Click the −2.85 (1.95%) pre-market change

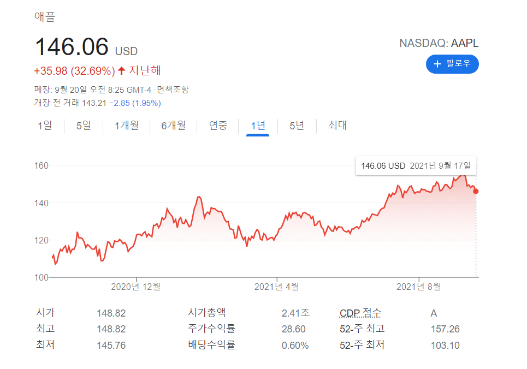click(x=135, y=103)
